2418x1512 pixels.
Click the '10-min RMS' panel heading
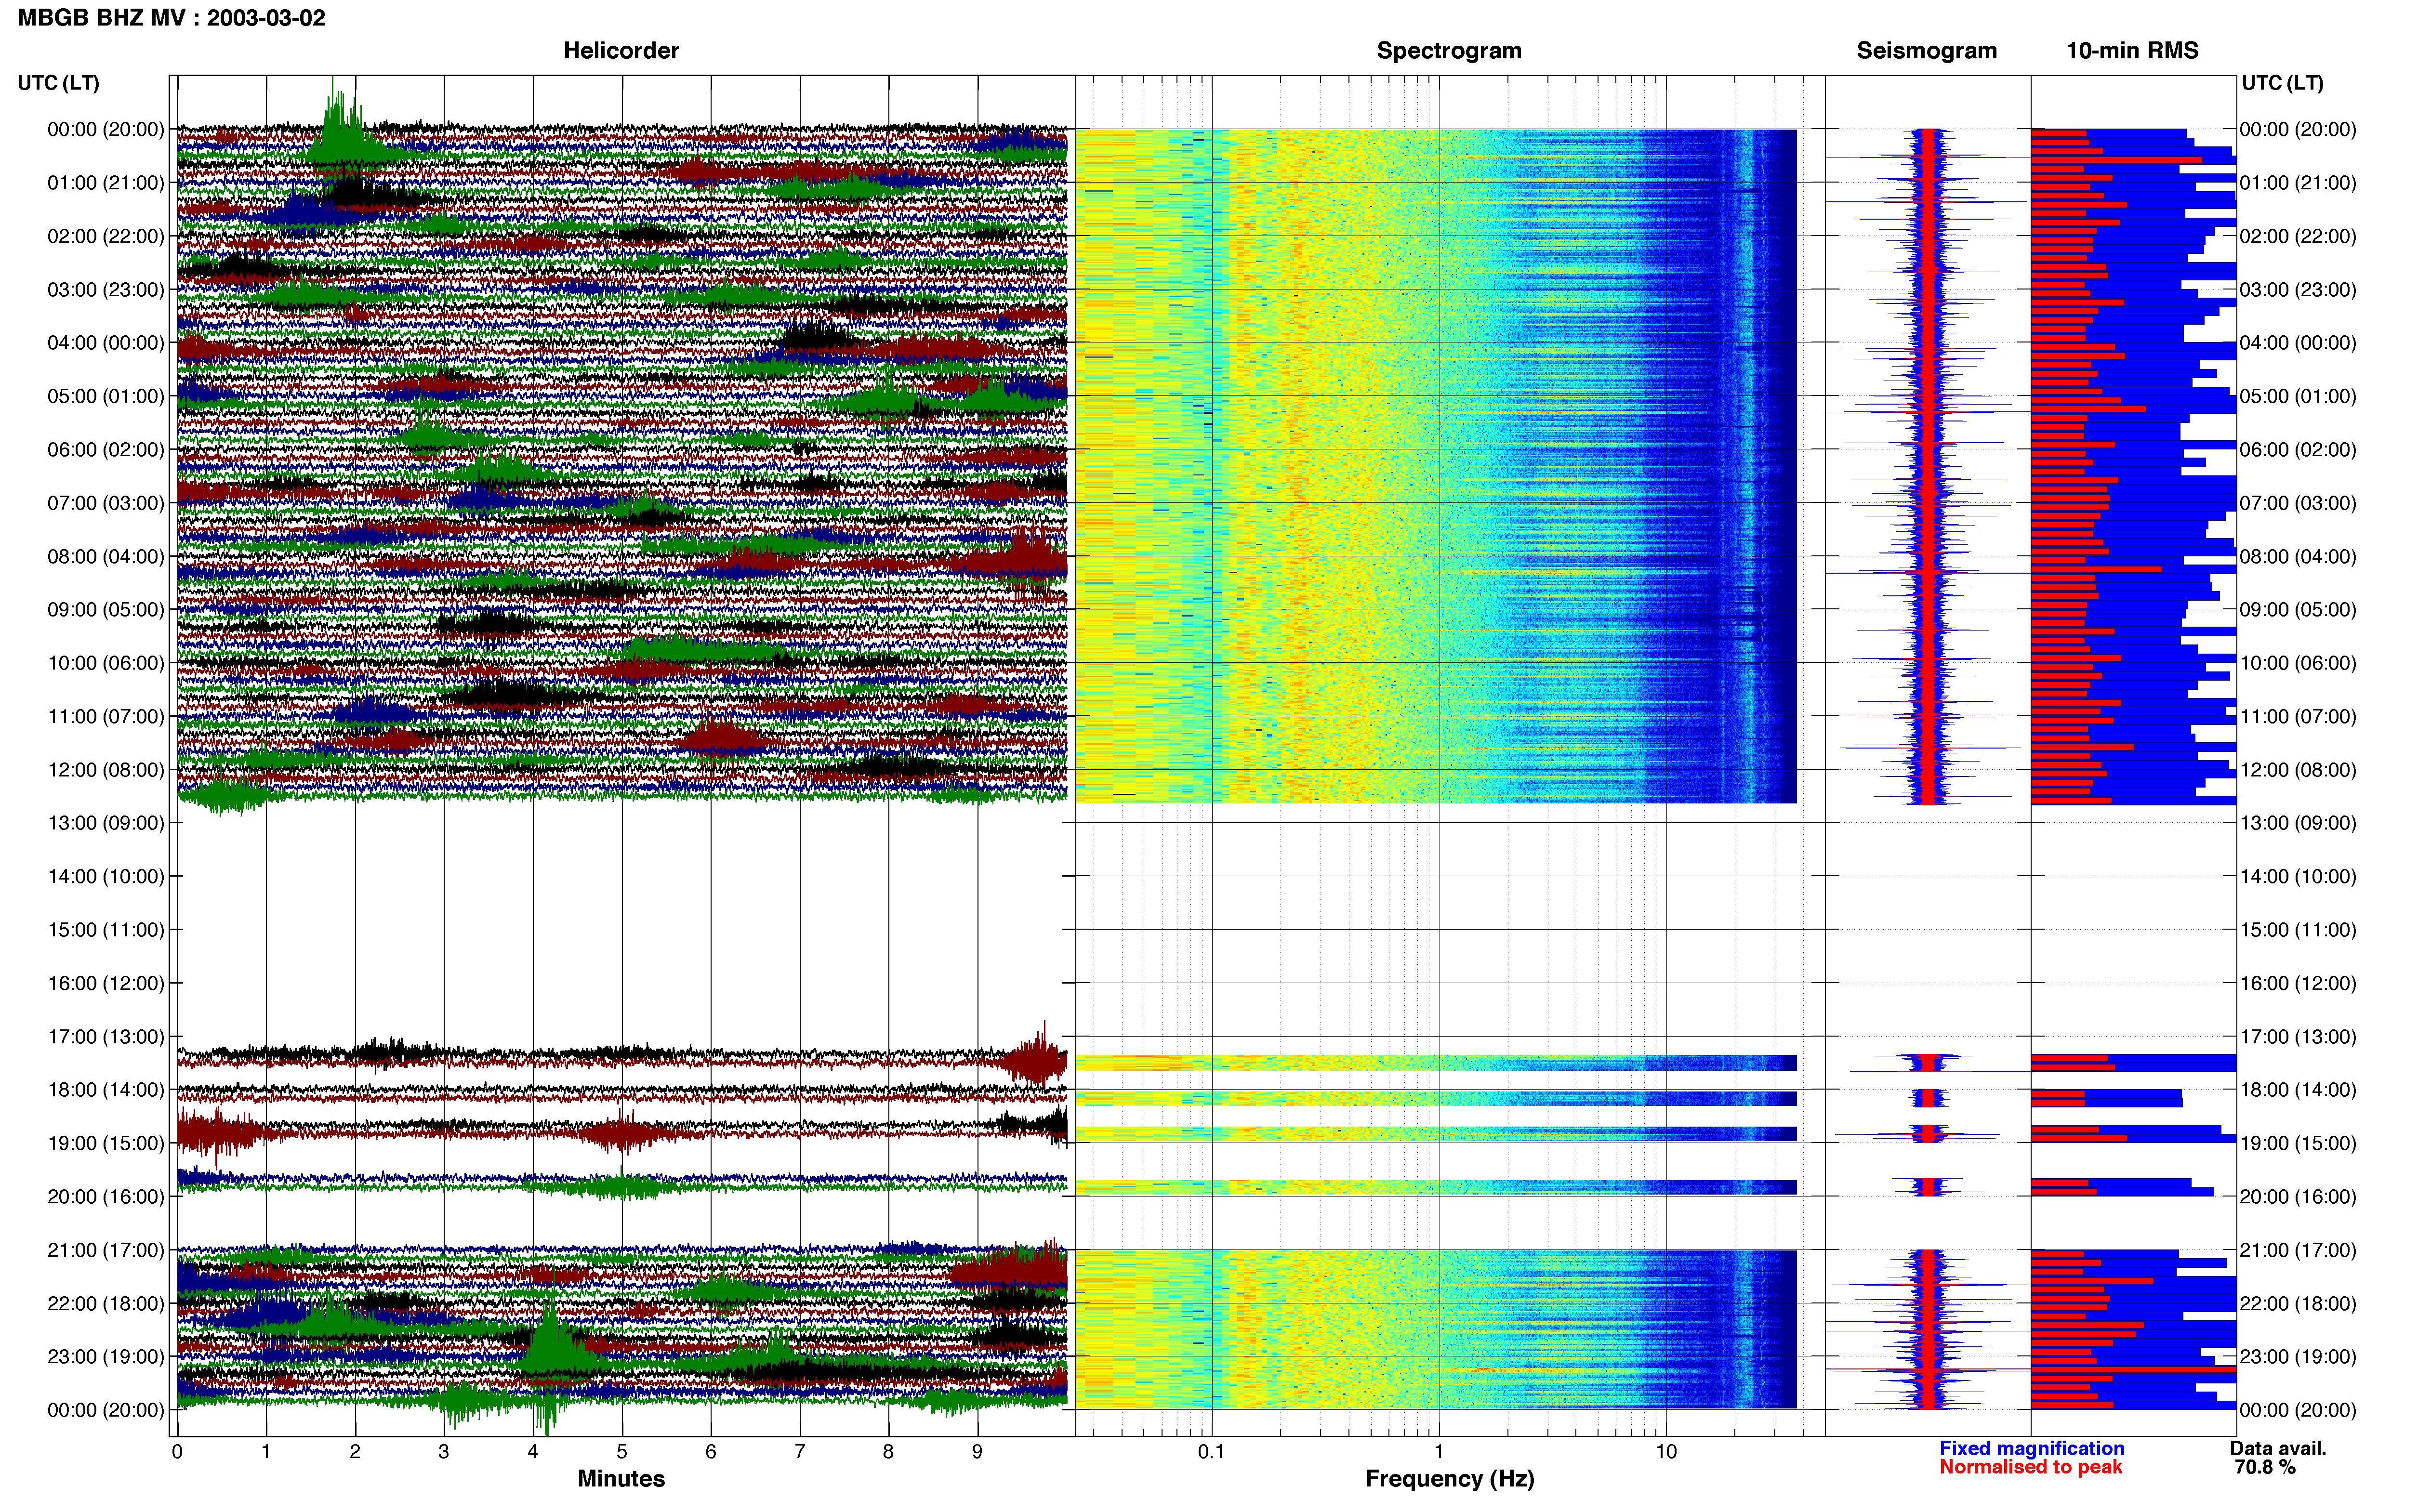point(2132,51)
